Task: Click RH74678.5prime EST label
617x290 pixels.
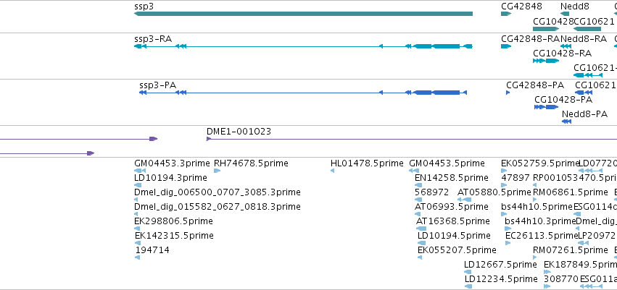Action: click(251, 163)
